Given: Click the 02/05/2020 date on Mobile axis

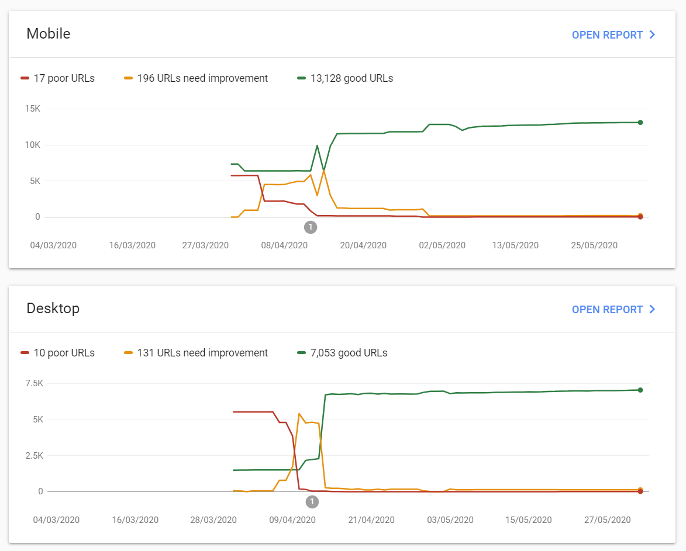Looking at the screenshot, I should coord(442,245).
